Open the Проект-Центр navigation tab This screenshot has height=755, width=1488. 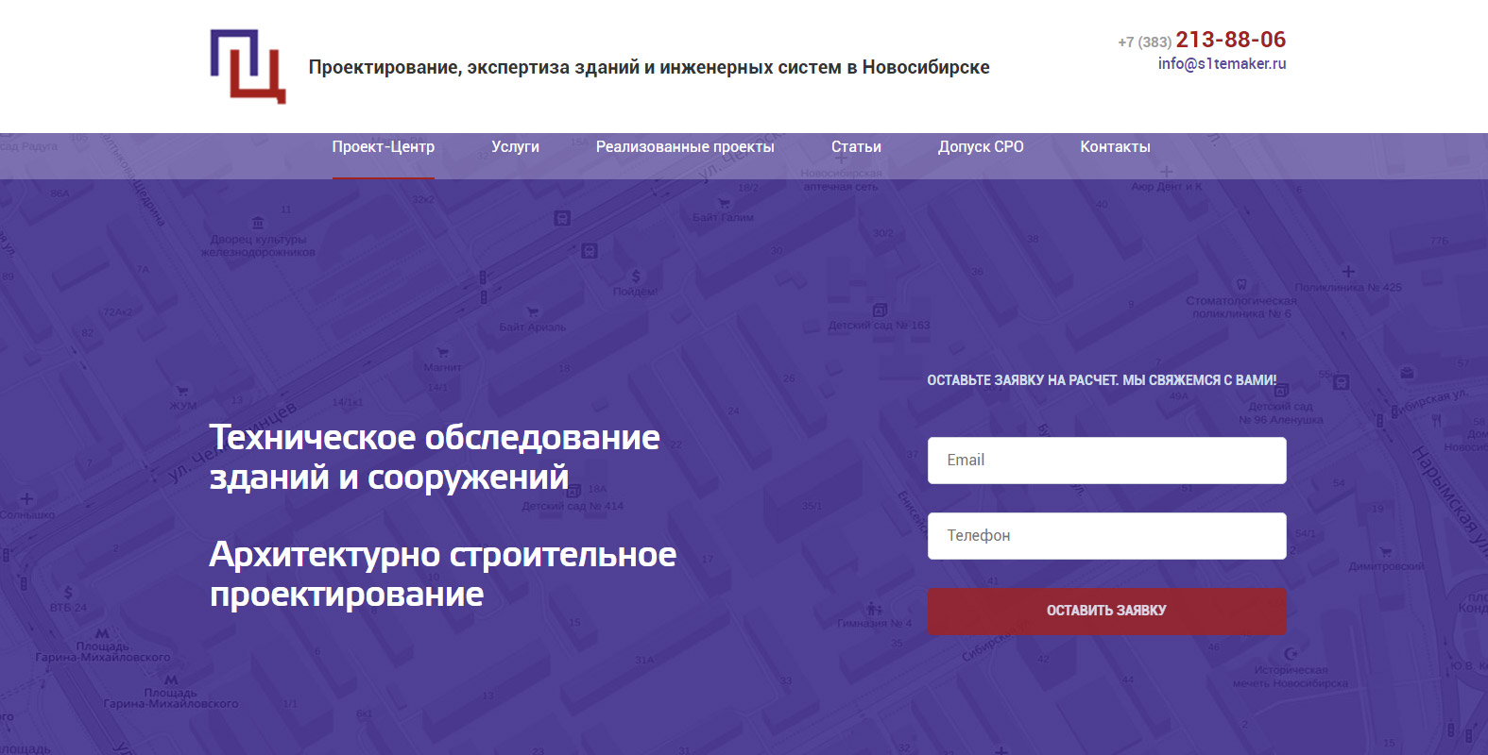click(383, 147)
